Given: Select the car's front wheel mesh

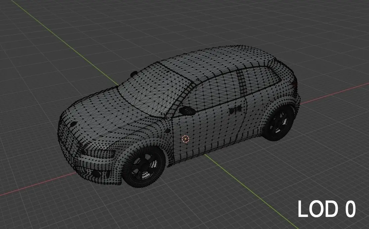Looking at the screenshot, I should pyautogui.click(x=144, y=167).
